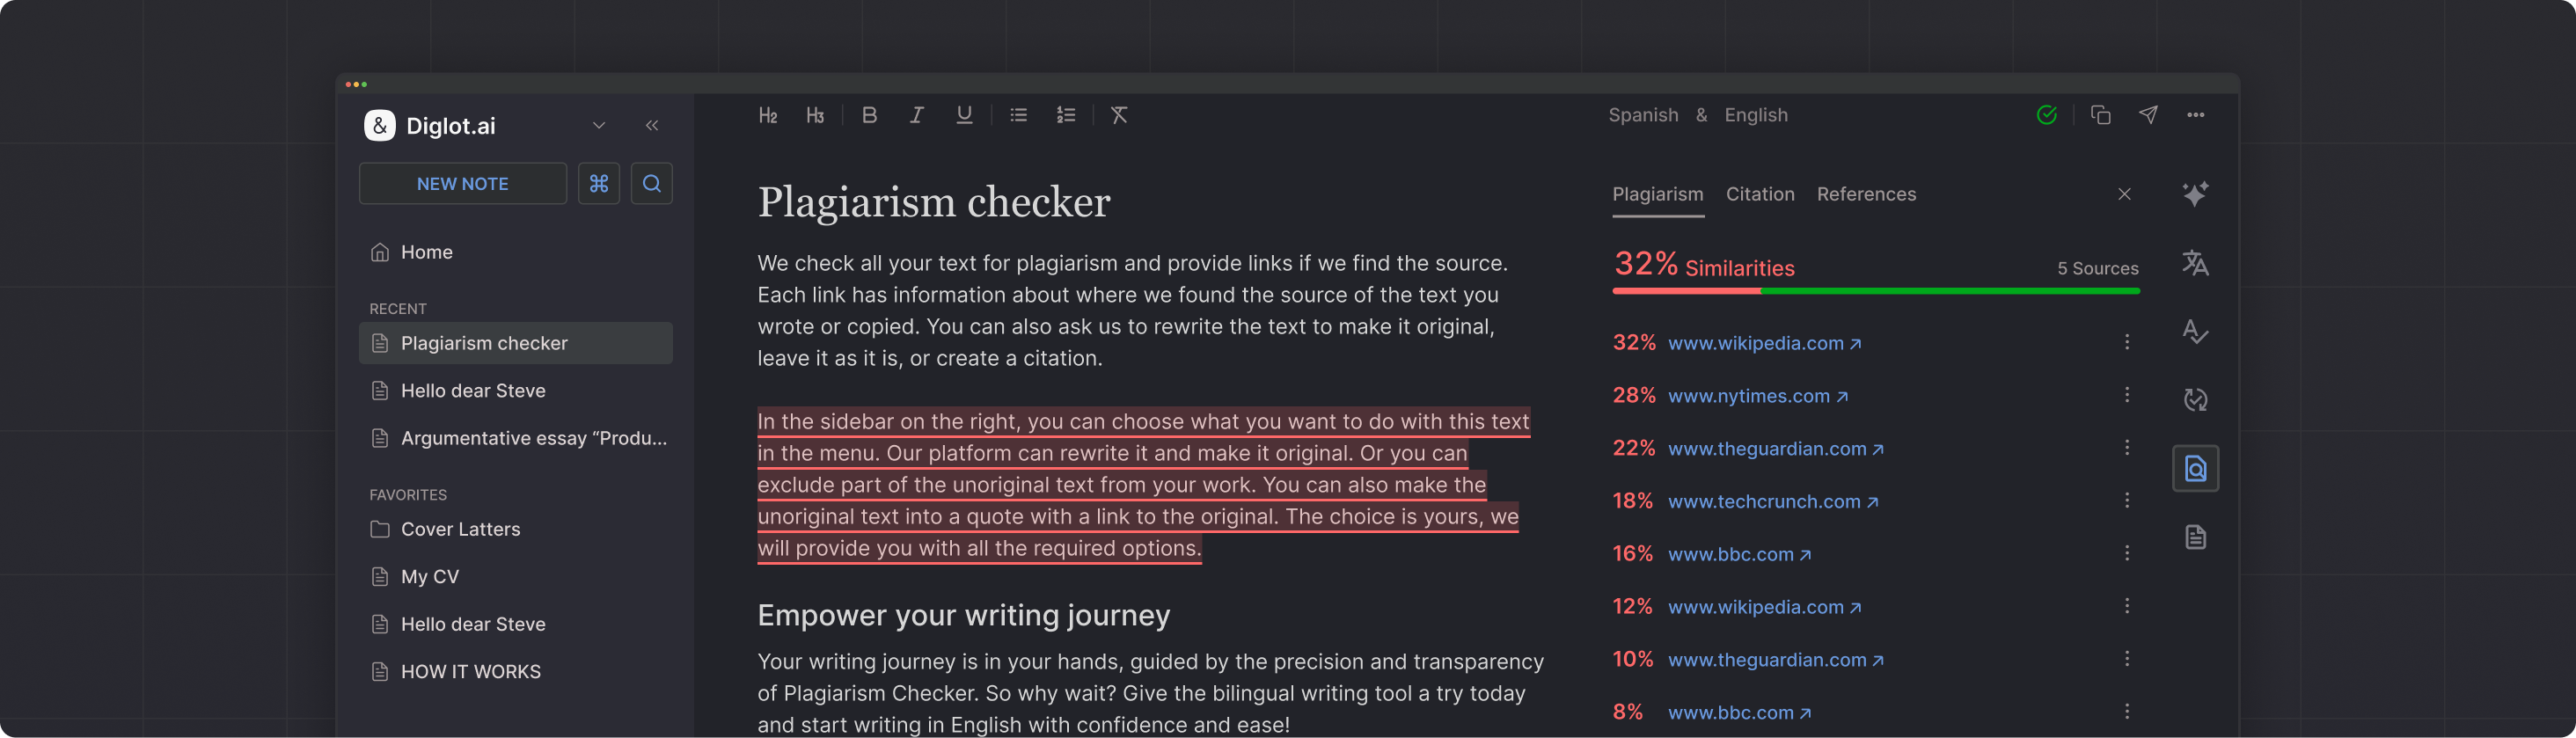
Task: Select the plagiarism document search icon
Action: pos(2196,467)
